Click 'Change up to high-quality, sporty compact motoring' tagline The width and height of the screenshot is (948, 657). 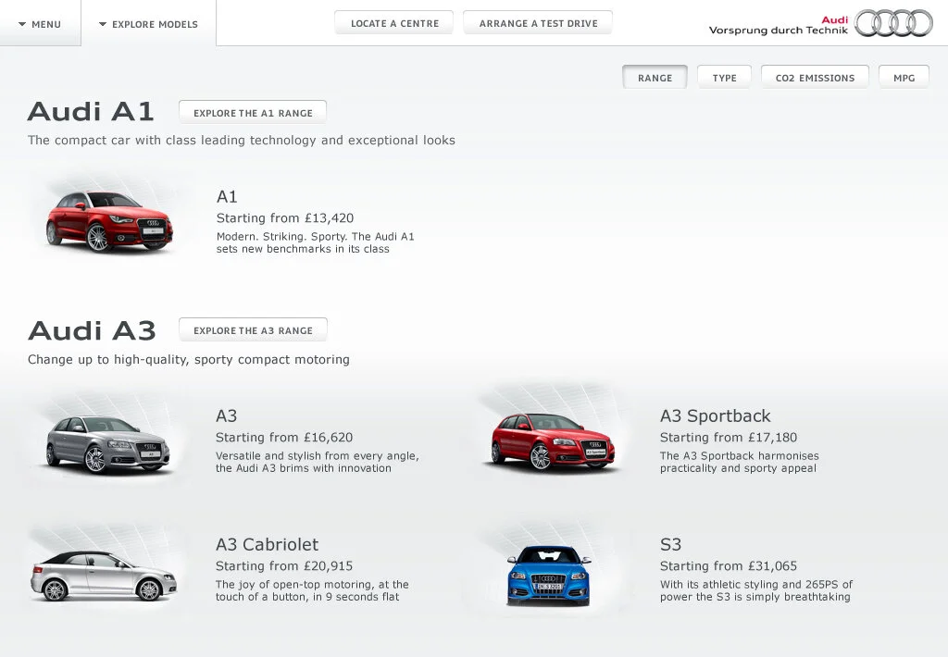click(x=189, y=360)
